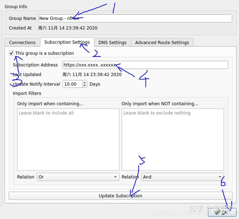Click the Import Filters label

27,93
